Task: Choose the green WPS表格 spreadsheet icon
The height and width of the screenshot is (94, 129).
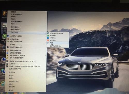Action: (x=48, y=36)
